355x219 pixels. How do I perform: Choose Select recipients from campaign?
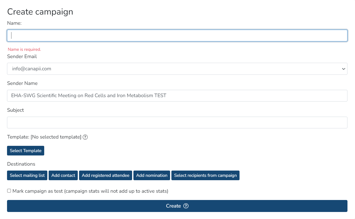click(x=205, y=175)
